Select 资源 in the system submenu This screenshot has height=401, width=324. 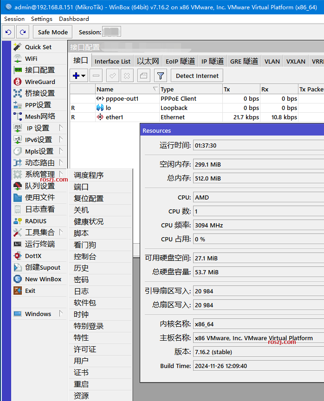pyautogui.click(x=101, y=395)
